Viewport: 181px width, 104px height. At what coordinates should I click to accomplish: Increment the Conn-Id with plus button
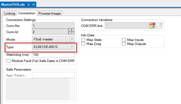[71, 30]
